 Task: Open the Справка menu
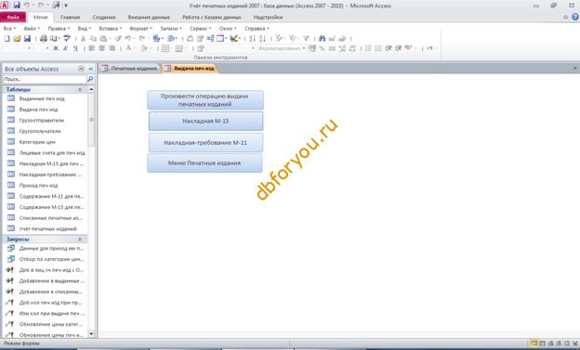click(257, 29)
